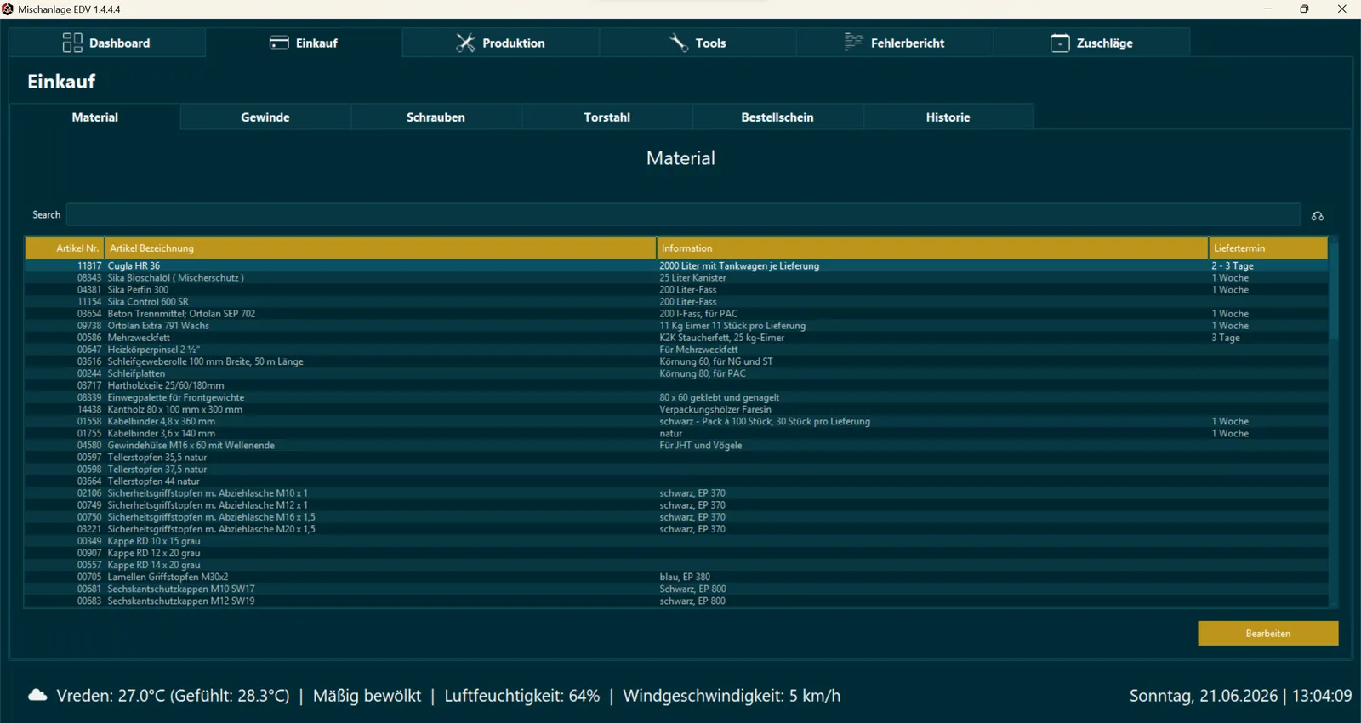
Task: Click the search binoculars icon
Action: pos(1318,216)
